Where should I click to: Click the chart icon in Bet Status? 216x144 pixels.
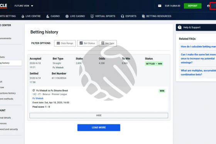click(x=81, y=43)
